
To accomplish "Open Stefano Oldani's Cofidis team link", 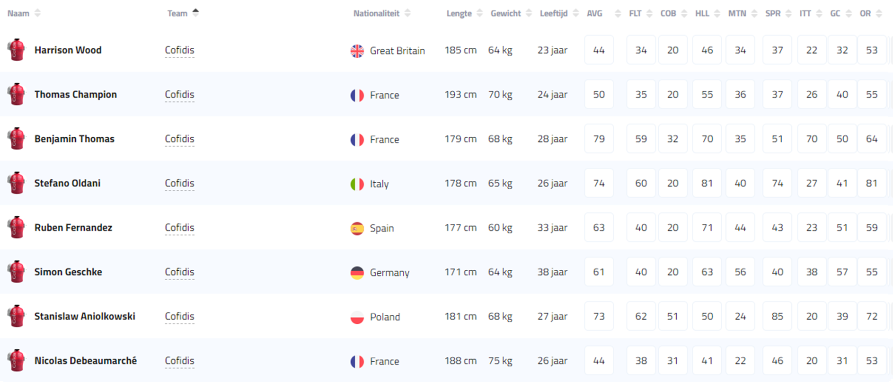I will (179, 183).
